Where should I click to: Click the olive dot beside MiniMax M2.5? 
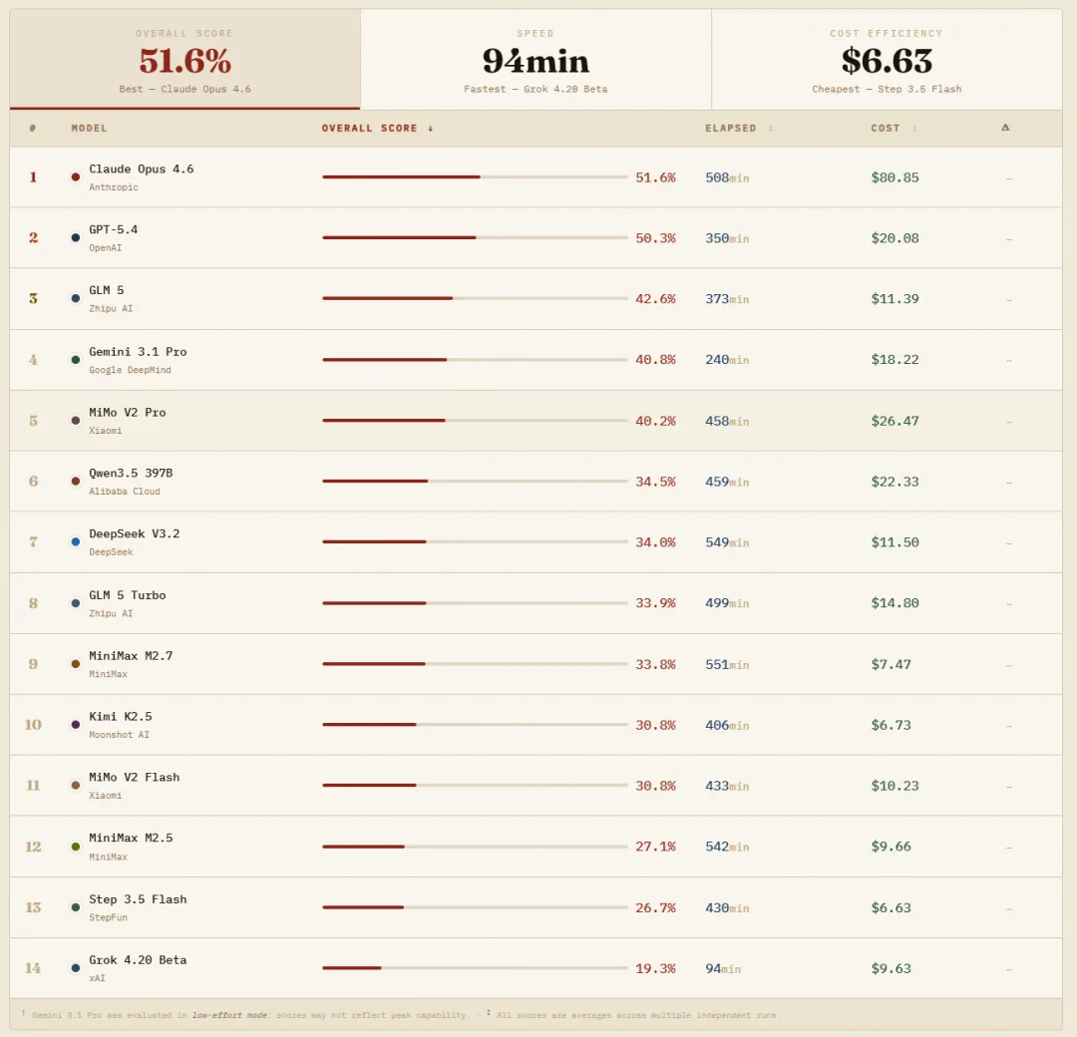(76, 847)
